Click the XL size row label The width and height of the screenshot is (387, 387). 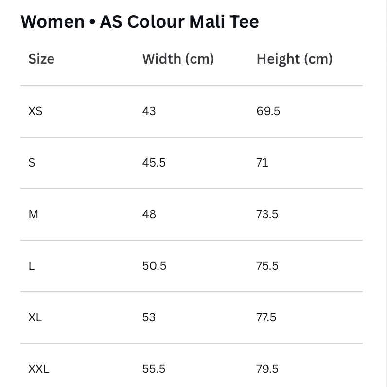point(35,317)
